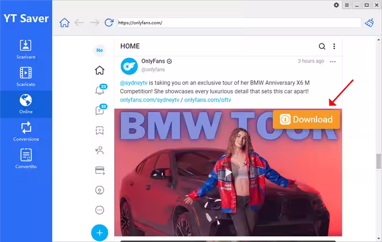The height and width of the screenshot is (242, 382).
Task: Reload the page with refresh icon
Action: [x=109, y=22]
